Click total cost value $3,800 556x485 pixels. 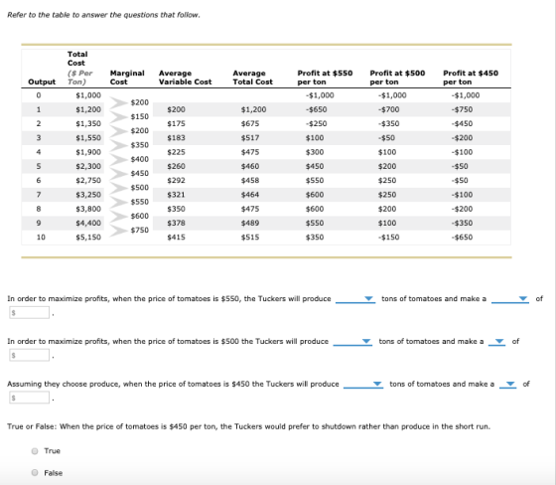(88, 209)
